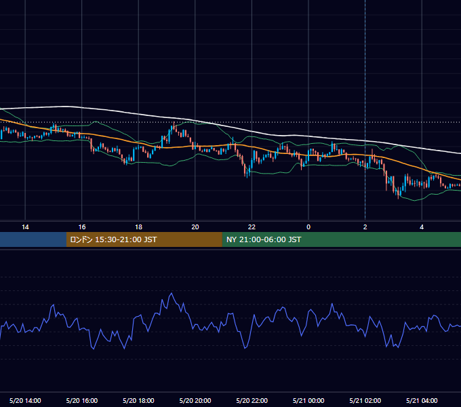This screenshot has width=461, height=407.
Task: Click the 18 hour label on price chart axis
Action: (138, 227)
